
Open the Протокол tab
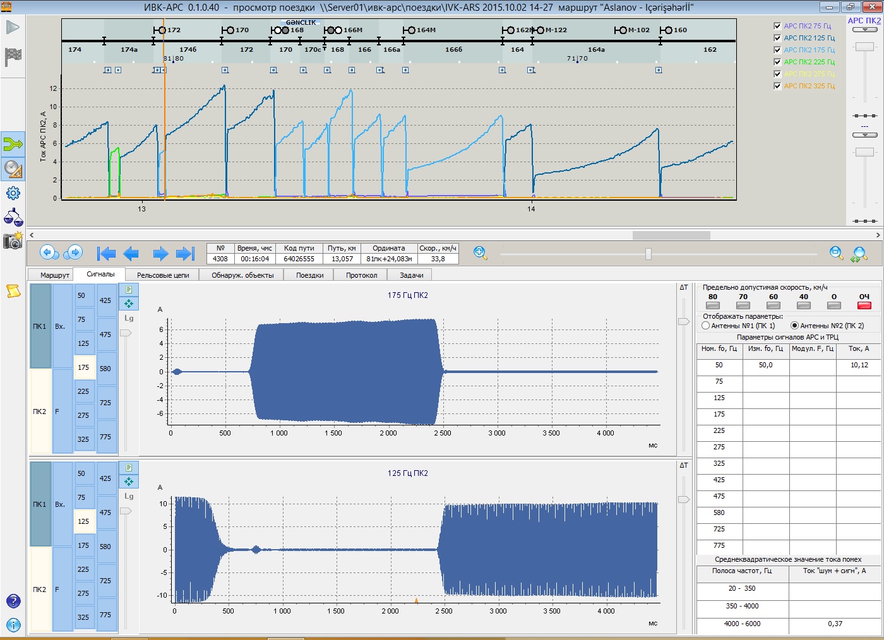click(361, 275)
